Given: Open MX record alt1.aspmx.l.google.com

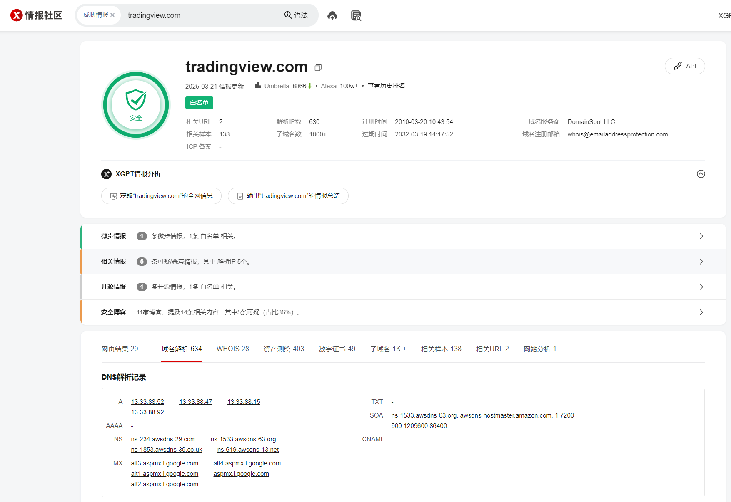Looking at the screenshot, I should point(165,474).
